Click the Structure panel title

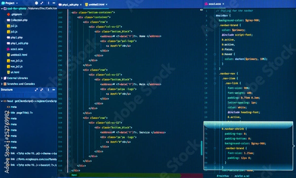7,89
